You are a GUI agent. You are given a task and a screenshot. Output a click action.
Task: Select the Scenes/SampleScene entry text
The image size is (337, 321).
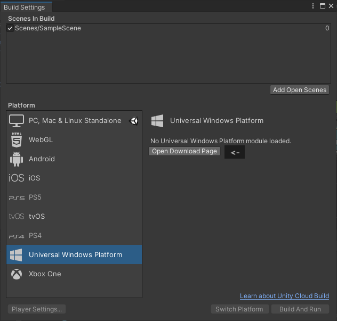(48, 28)
